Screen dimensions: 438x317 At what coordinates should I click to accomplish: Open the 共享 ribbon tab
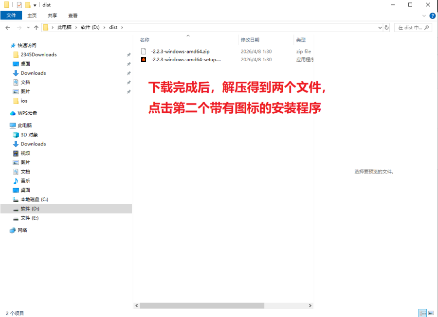[x=52, y=16]
